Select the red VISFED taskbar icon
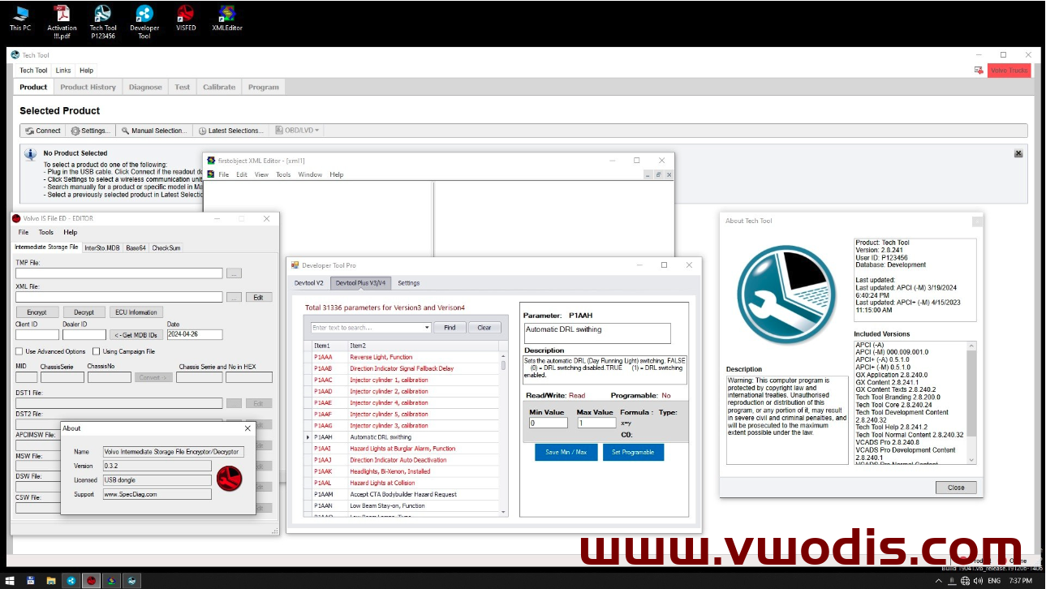The width and height of the screenshot is (1046, 589). click(x=91, y=581)
